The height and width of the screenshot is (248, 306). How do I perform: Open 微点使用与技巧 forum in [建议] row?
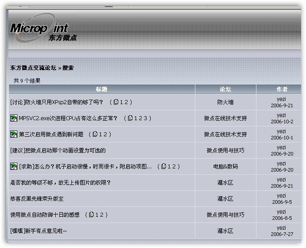click(225, 150)
